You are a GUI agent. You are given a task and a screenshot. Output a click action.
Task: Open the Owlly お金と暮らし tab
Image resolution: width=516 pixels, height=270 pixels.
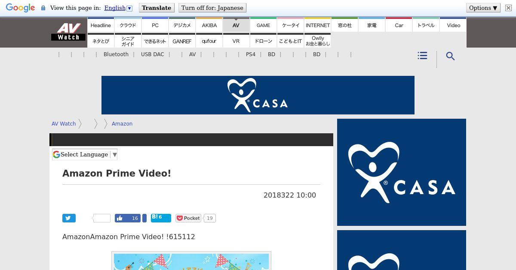click(318, 41)
